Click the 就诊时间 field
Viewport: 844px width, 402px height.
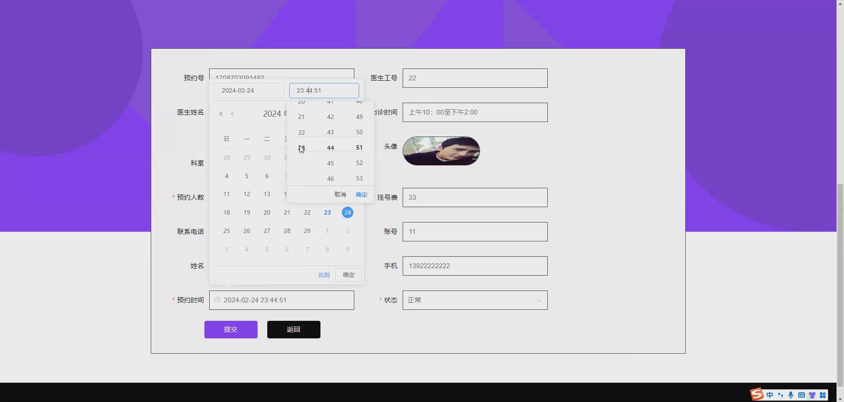pyautogui.click(x=475, y=112)
